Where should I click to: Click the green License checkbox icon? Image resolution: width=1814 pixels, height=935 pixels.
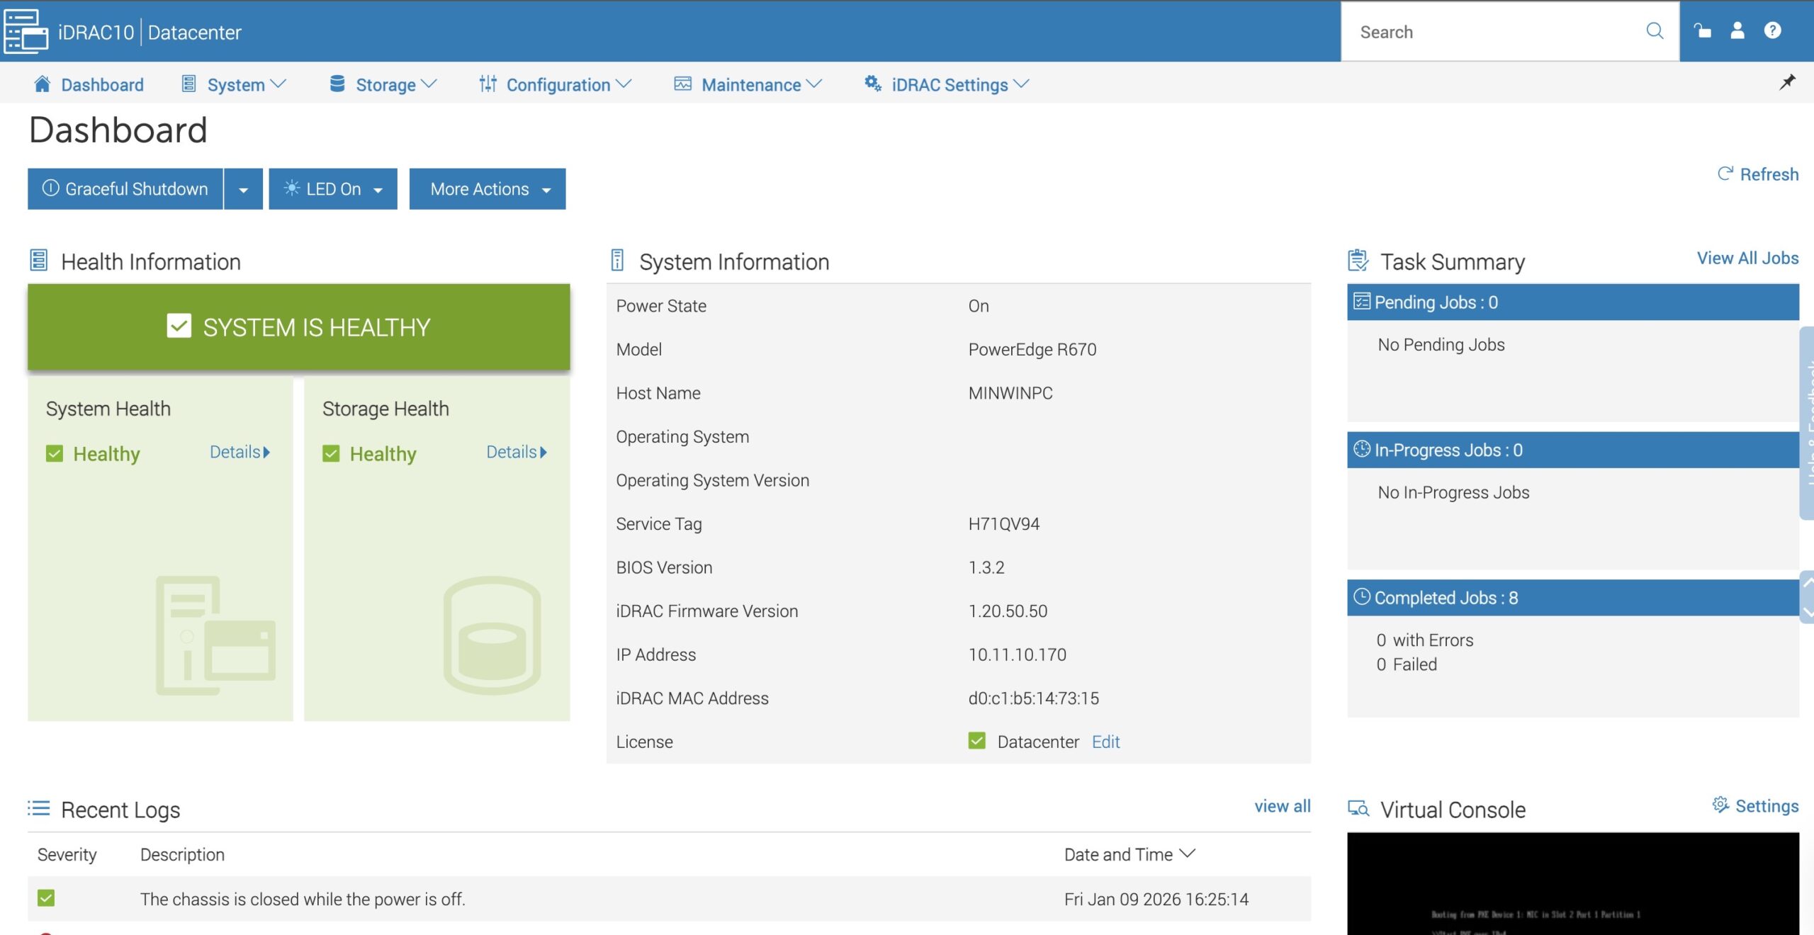click(x=976, y=741)
